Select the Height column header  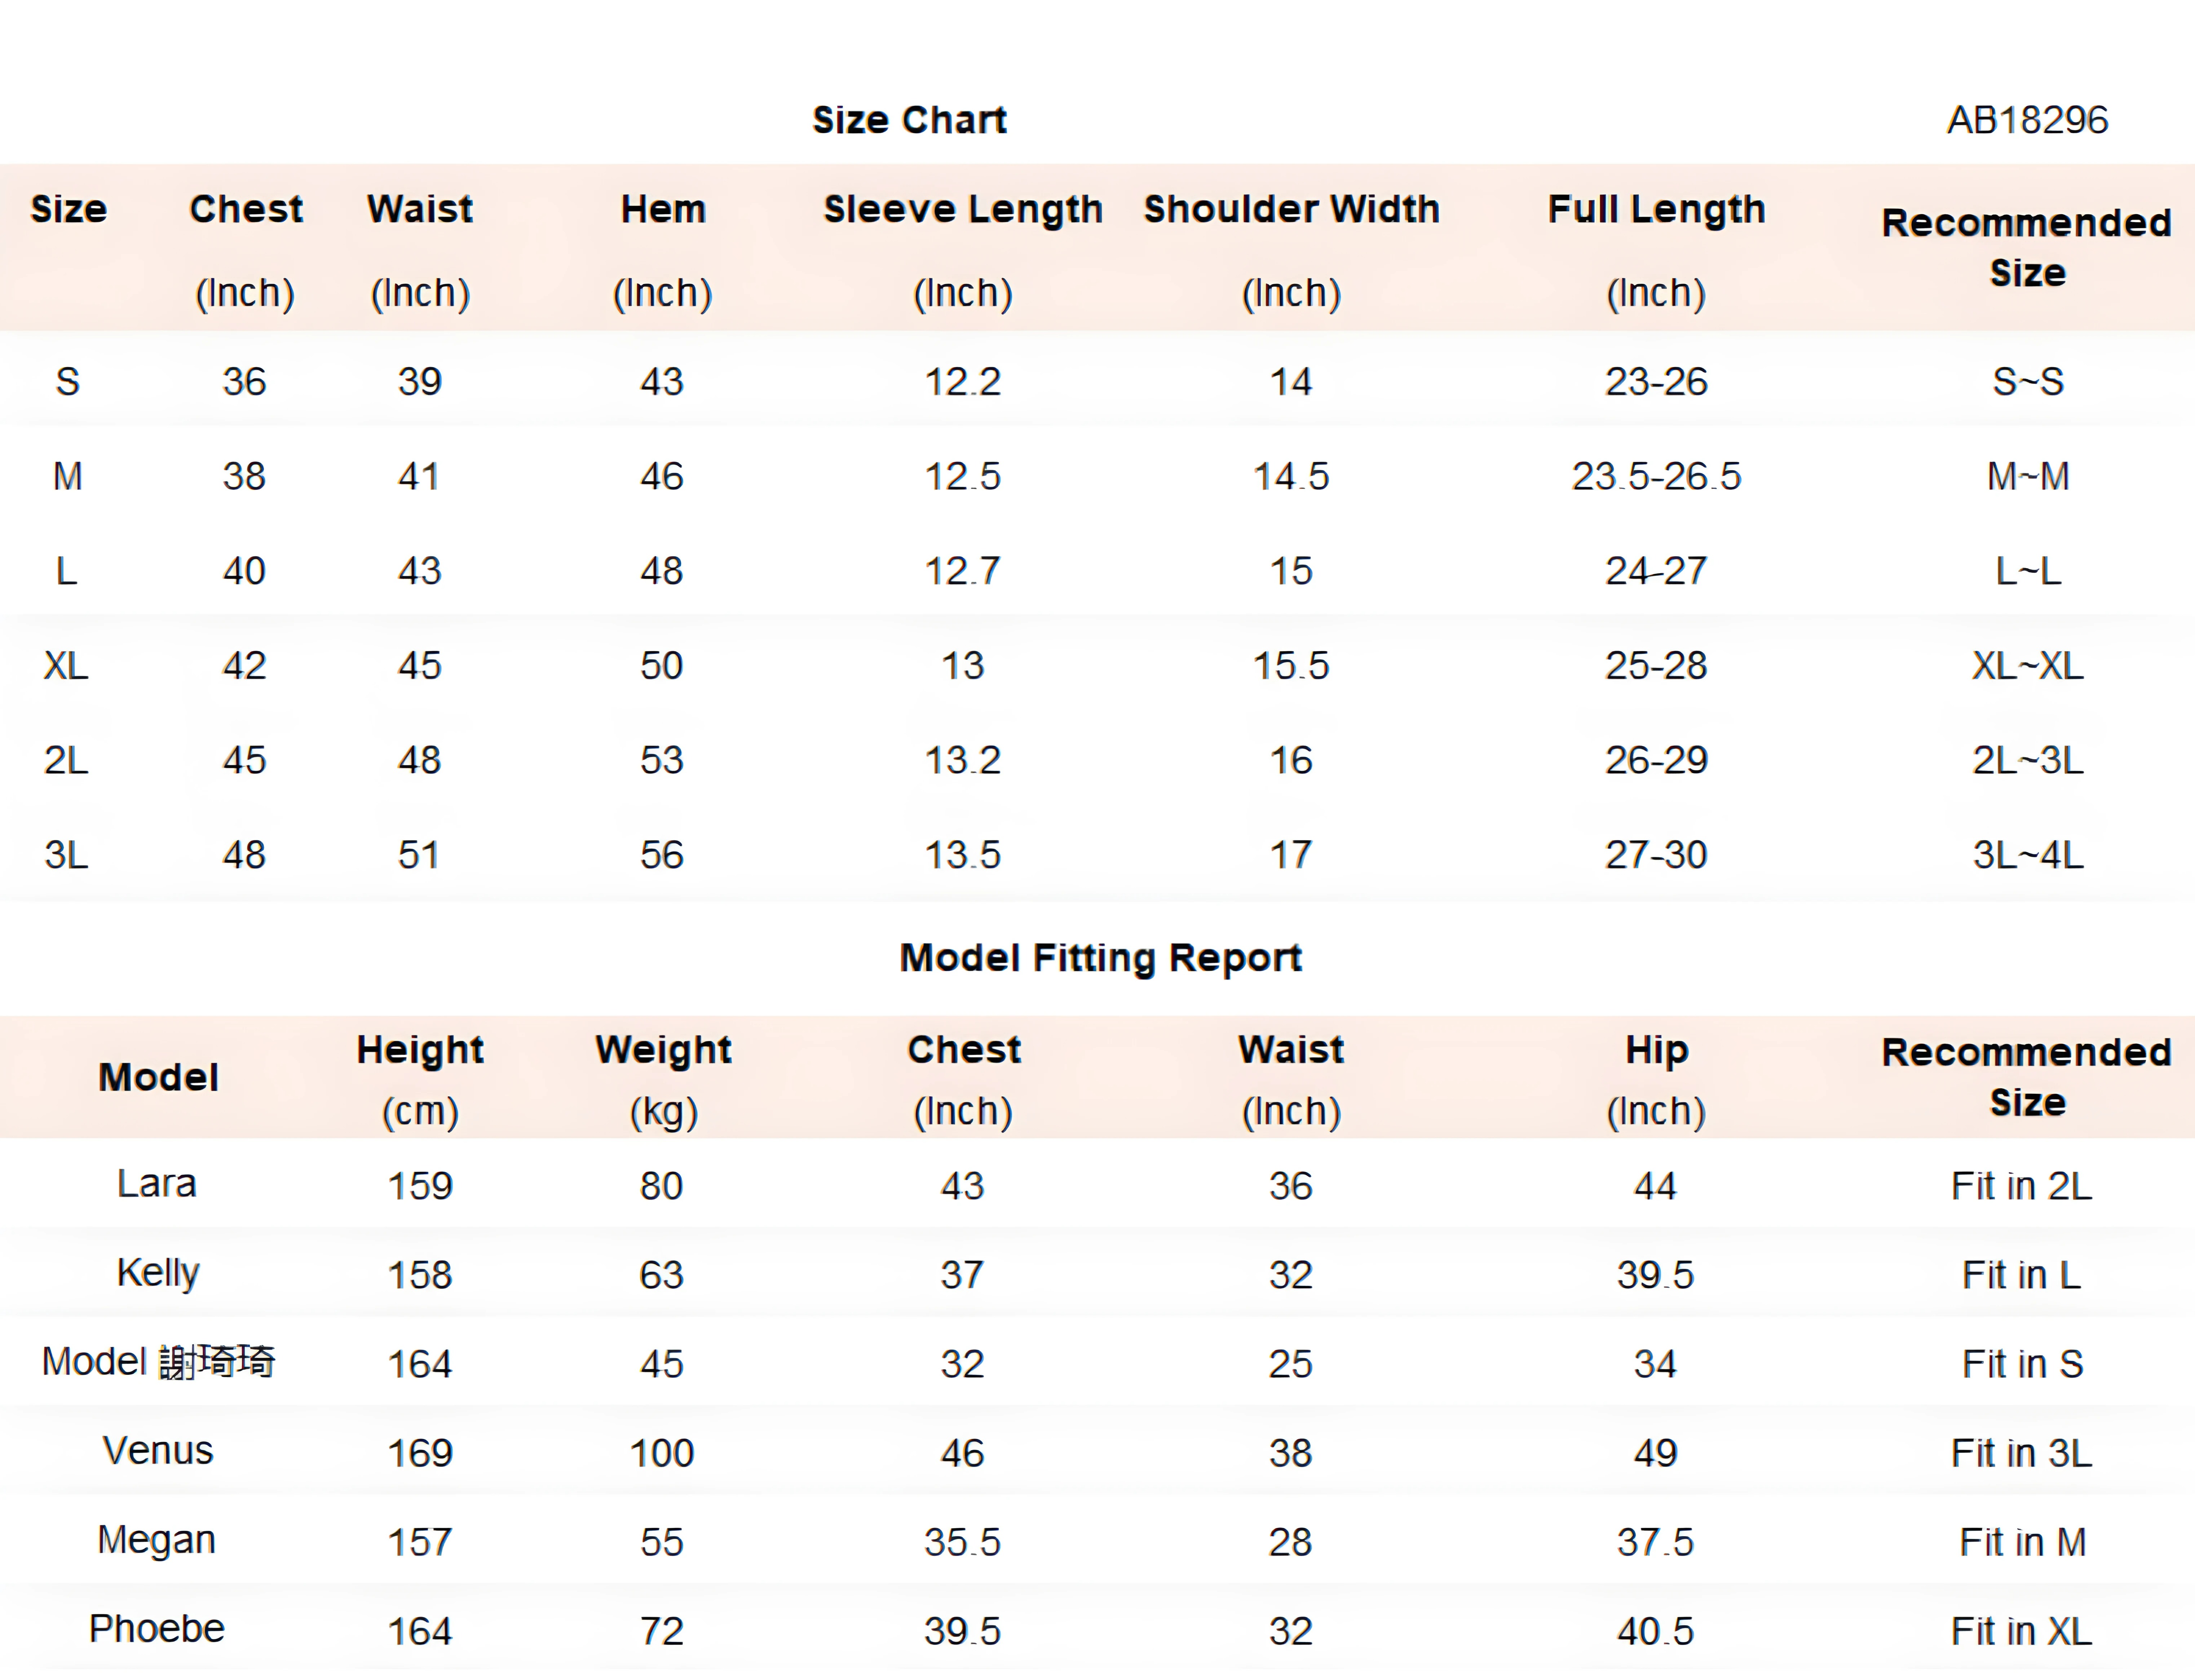click(x=420, y=1050)
